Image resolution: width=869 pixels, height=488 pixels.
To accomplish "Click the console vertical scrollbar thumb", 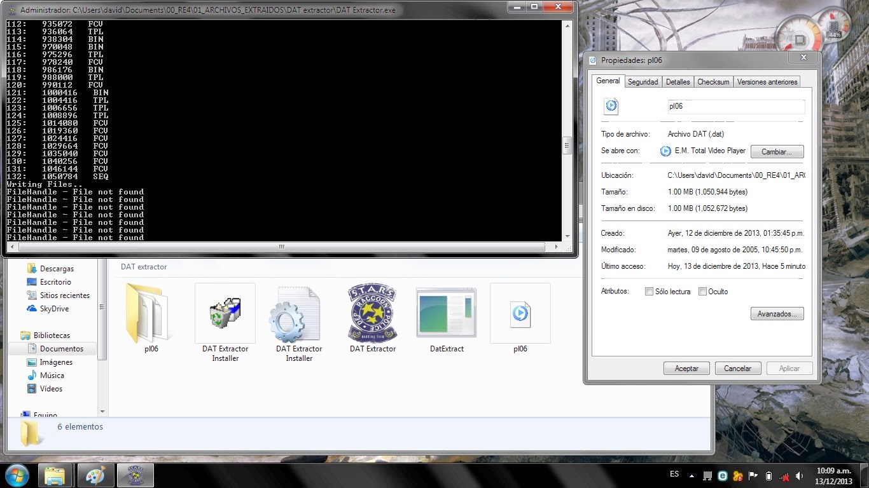I will pos(566,146).
